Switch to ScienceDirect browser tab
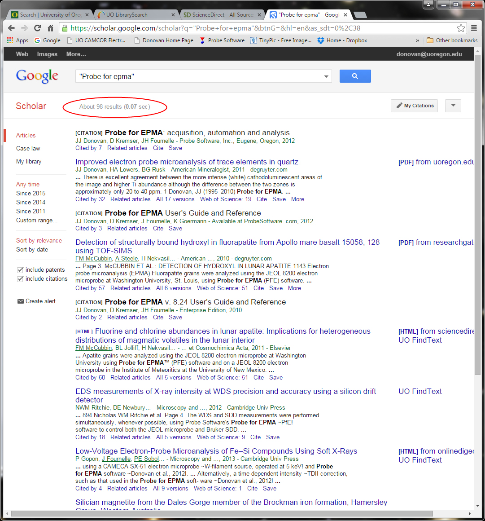Screen dimensions: 485x521 pyautogui.click(x=220, y=15)
